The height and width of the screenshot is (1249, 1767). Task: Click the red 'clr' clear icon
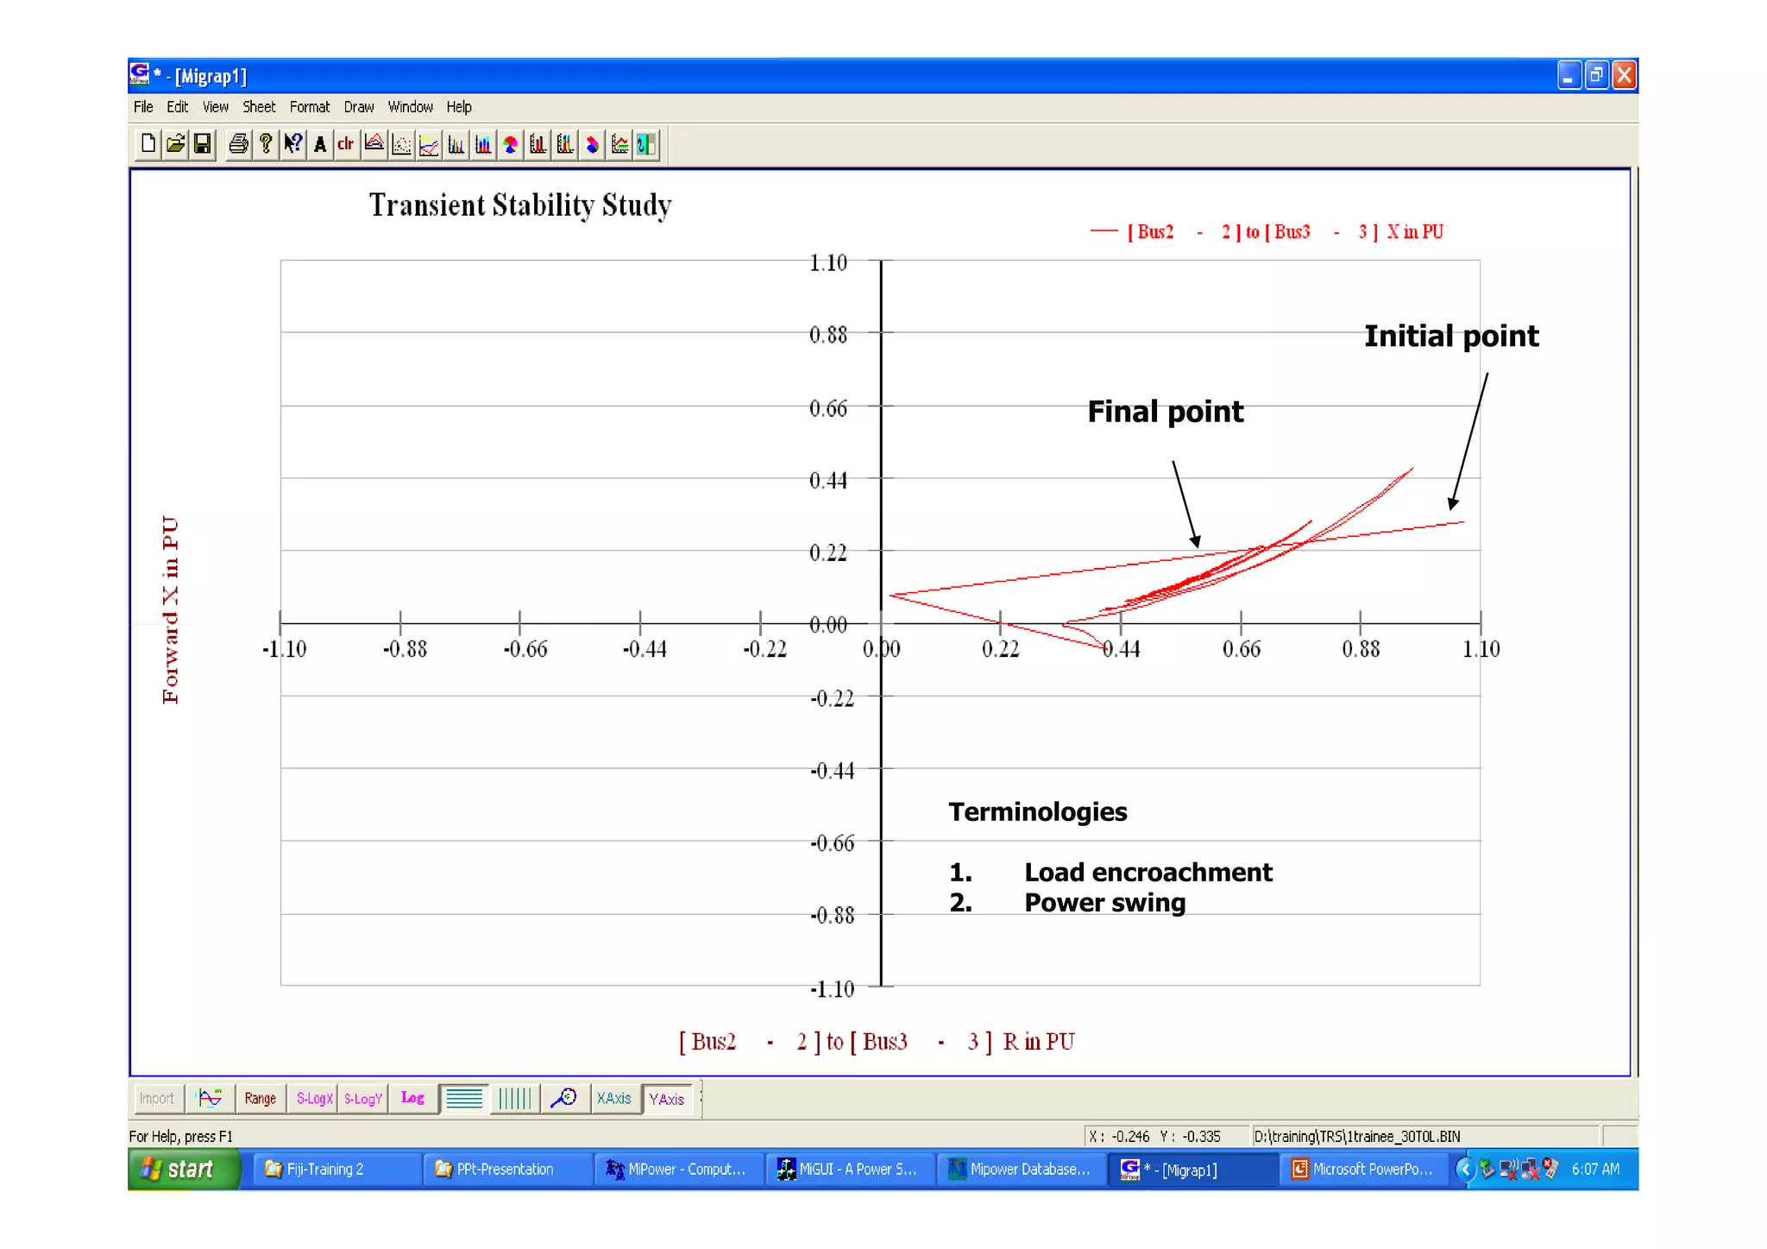point(346,144)
